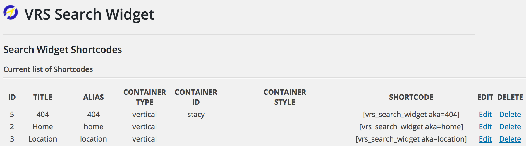Click the VRS lightning logo icon
The image size is (526, 146).
coord(11,13)
